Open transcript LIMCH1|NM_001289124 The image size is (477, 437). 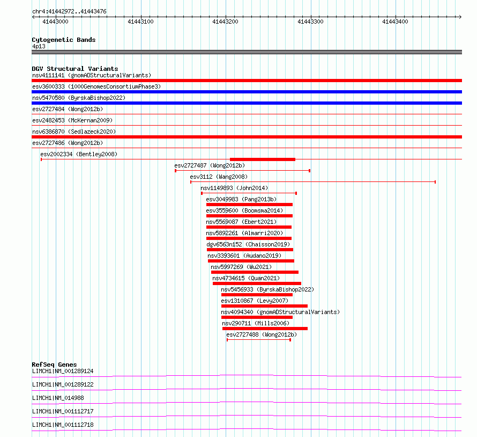pyautogui.click(x=63, y=371)
